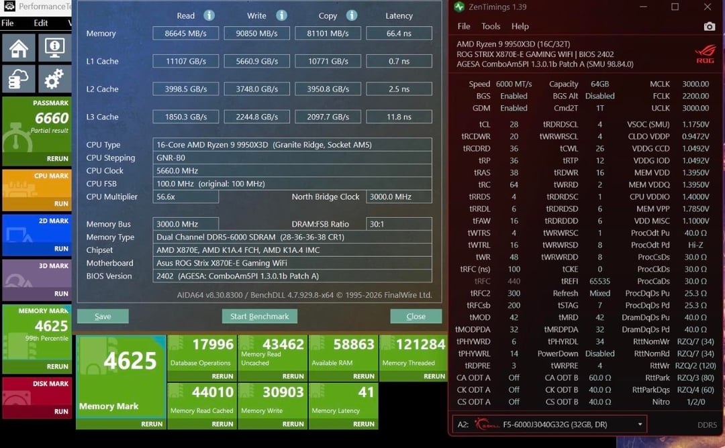This screenshot has height=448, width=725.
Task: Rerun the Memory Threaded test
Action: click(434, 376)
